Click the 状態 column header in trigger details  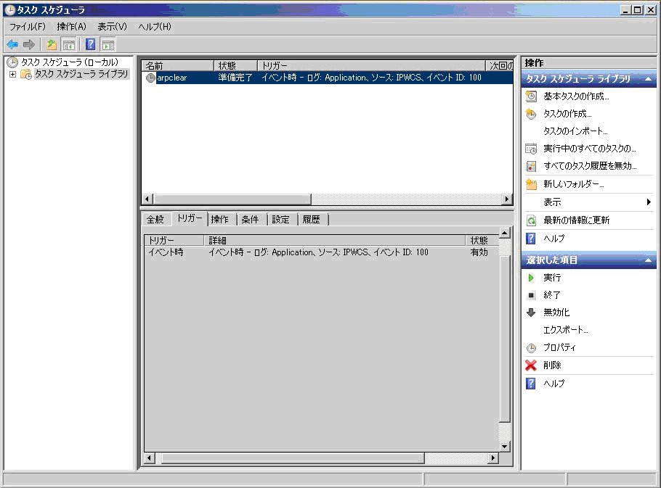pyautogui.click(x=482, y=240)
